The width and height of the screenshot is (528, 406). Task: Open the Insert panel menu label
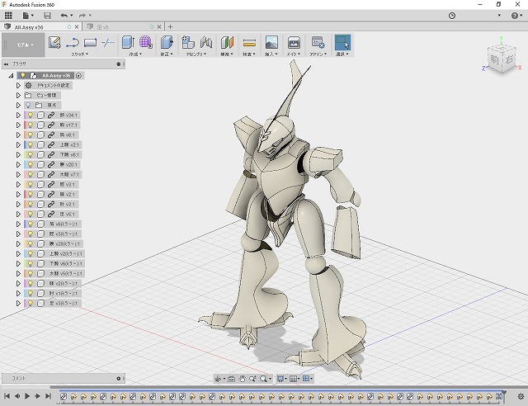[x=271, y=54]
